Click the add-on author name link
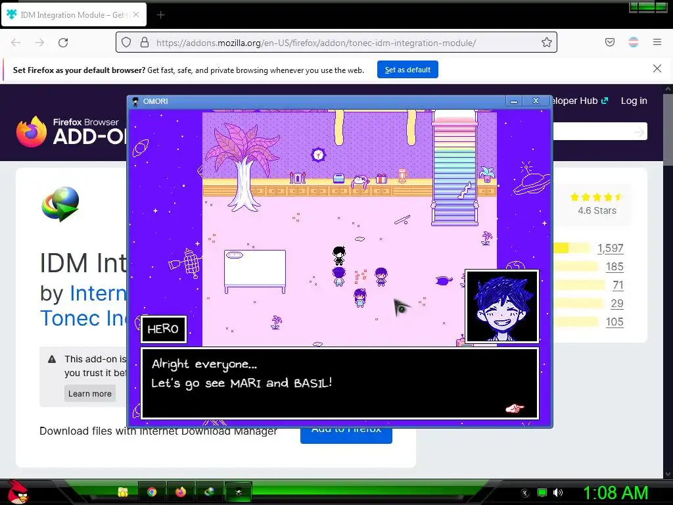This screenshot has height=505, width=673. (83, 306)
